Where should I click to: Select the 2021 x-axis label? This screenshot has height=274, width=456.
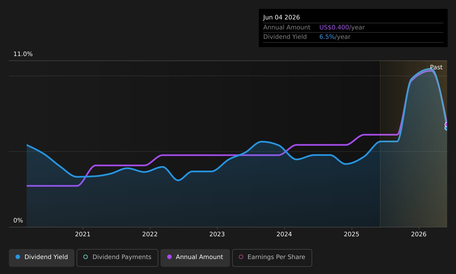tap(83, 234)
